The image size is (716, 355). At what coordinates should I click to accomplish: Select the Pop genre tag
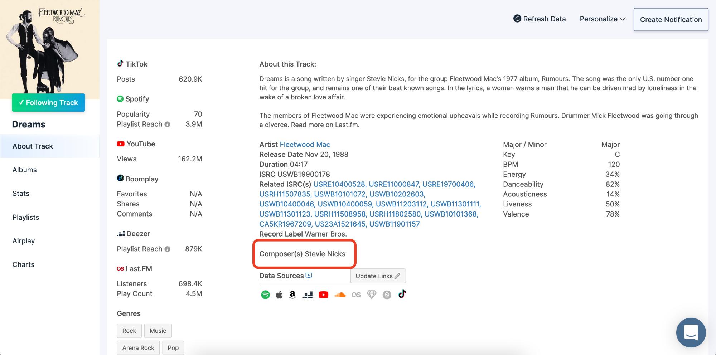point(173,348)
